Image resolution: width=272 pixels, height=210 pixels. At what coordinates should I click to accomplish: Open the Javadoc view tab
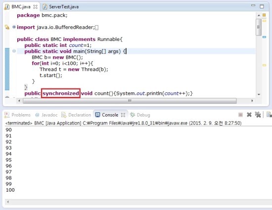46,115
